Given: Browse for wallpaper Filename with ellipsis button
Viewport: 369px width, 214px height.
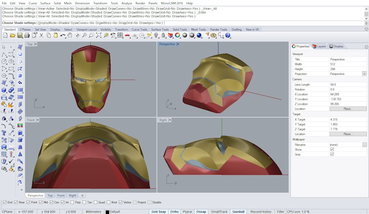Looking at the screenshot, I should (x=365, y=145).
